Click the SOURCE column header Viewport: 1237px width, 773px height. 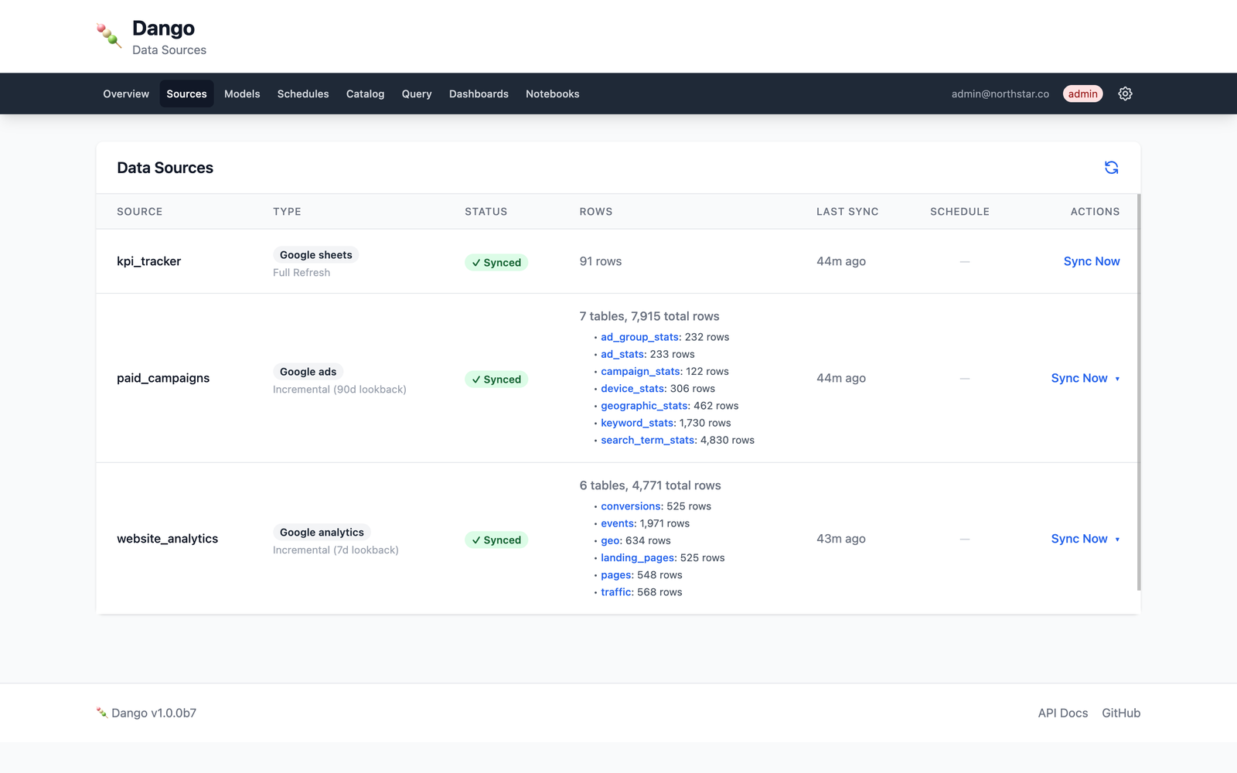140,211
